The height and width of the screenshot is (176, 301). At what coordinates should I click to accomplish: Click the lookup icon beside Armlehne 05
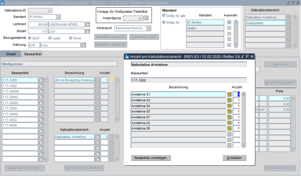click(229, 111)
